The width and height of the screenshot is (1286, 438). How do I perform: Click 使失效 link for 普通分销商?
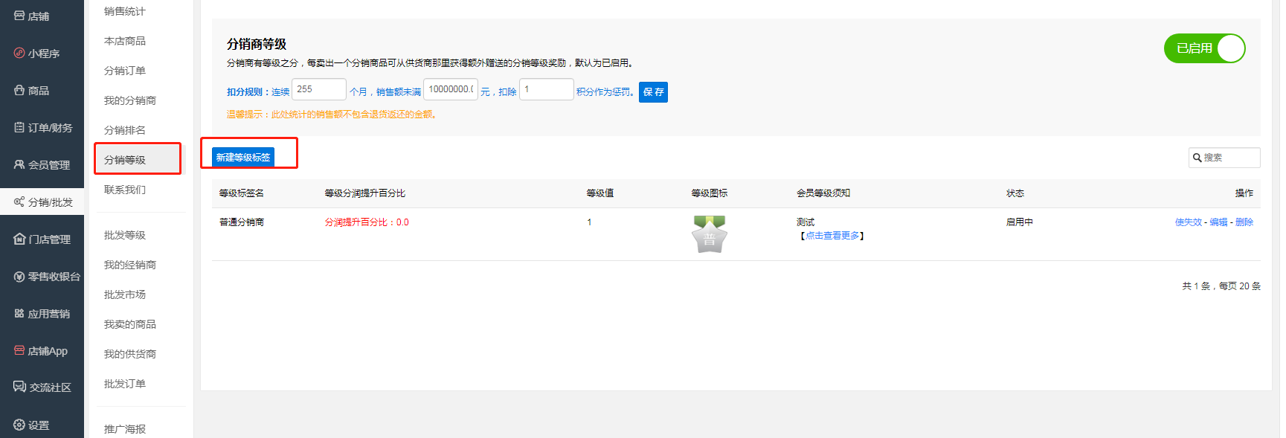tap(1188, 222)
